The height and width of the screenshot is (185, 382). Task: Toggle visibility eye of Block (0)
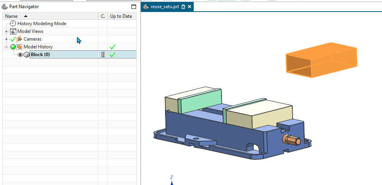pyautogui.click(x=20, y=55)
